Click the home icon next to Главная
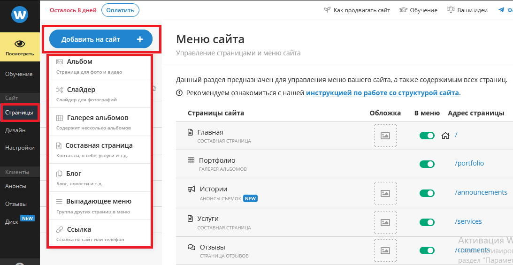Image resolution: width=513 pixels, height=265 pixels. click(445, 136)
